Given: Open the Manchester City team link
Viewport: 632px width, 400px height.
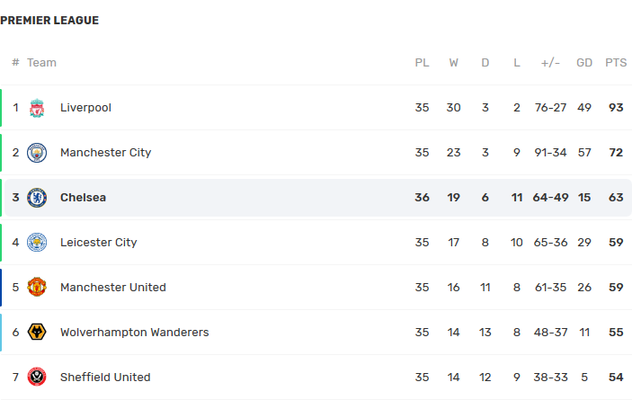Looking at the screenshot, I should 105,153.
